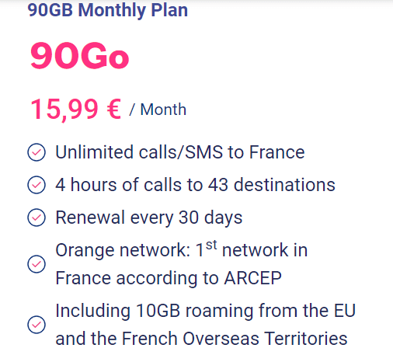This screenshot has height=362, width=393.
Task: Click the word ARCEP
Action: [x=253, y=278]
